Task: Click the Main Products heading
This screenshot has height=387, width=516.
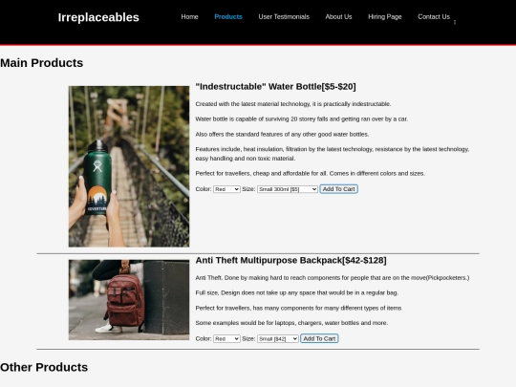Action: [42, 63]
